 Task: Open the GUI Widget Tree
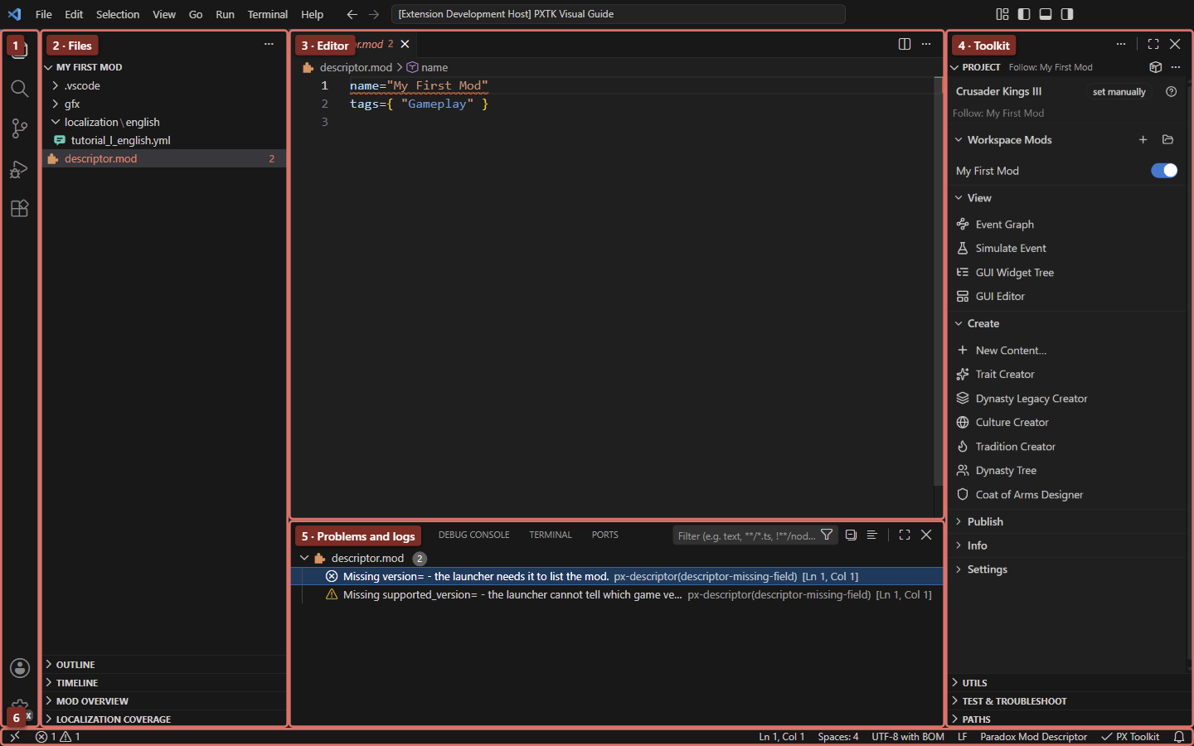(x=1014, y=272)
